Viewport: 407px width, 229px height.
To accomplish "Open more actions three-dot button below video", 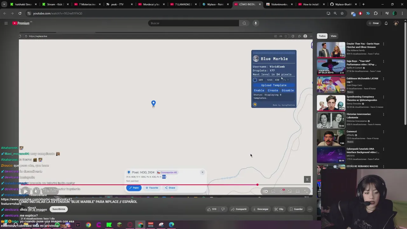I will point(310,209).
